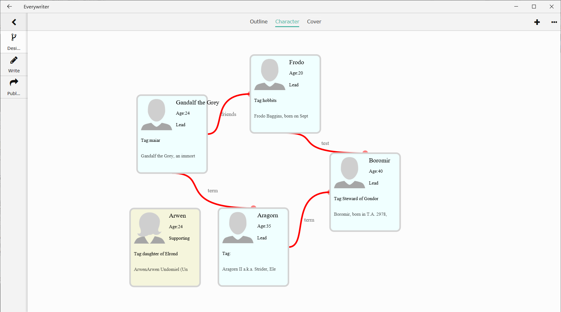The width and height of the screenshot is (561, 312).
Task: Select Gandalf the Grey's avatar picture
Action: click(156, 115)
